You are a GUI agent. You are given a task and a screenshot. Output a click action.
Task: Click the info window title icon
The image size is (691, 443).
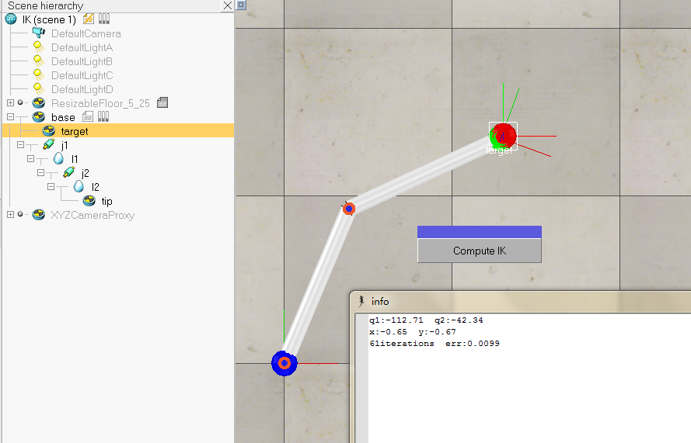tap(361, 301)
